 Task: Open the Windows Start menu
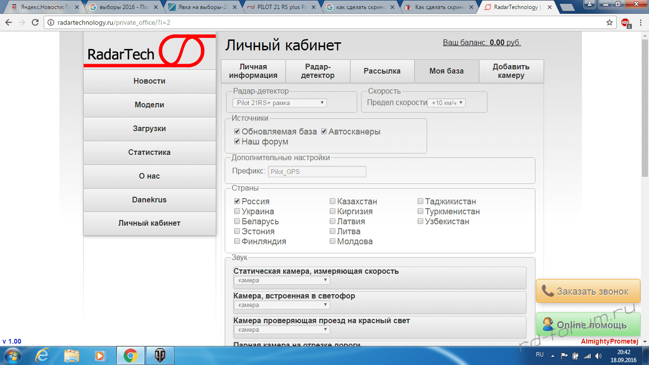pos(12,355)
